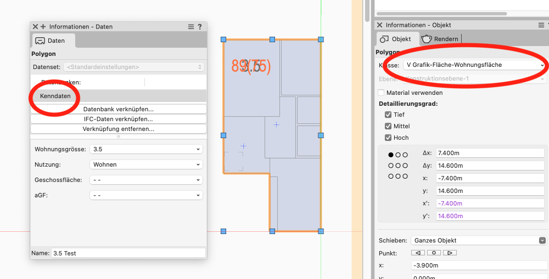Enable the Material verwenden checkbox
Screen dimensions: 549x279
(x=382, y=93)
